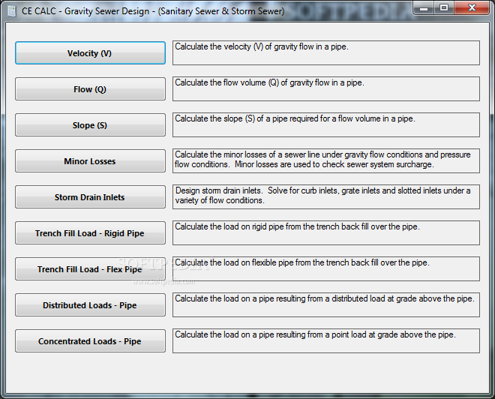
Task: Launch the Slope (S) calculation
Action: (x=90, y=125)
